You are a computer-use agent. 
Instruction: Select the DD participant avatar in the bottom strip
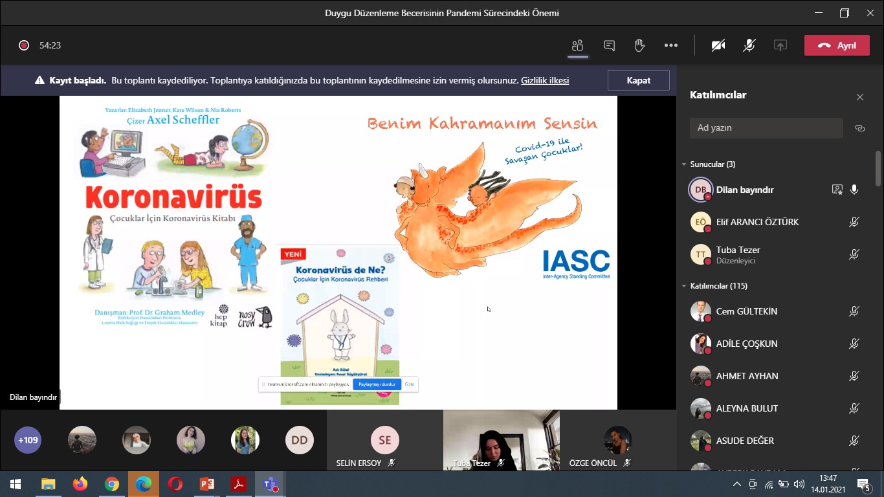pyautogui.click(x=300, y=440)
